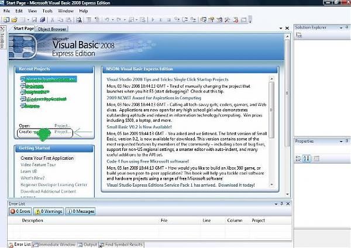Open Error List from the toolbar icon

click(x=236, y=20)
